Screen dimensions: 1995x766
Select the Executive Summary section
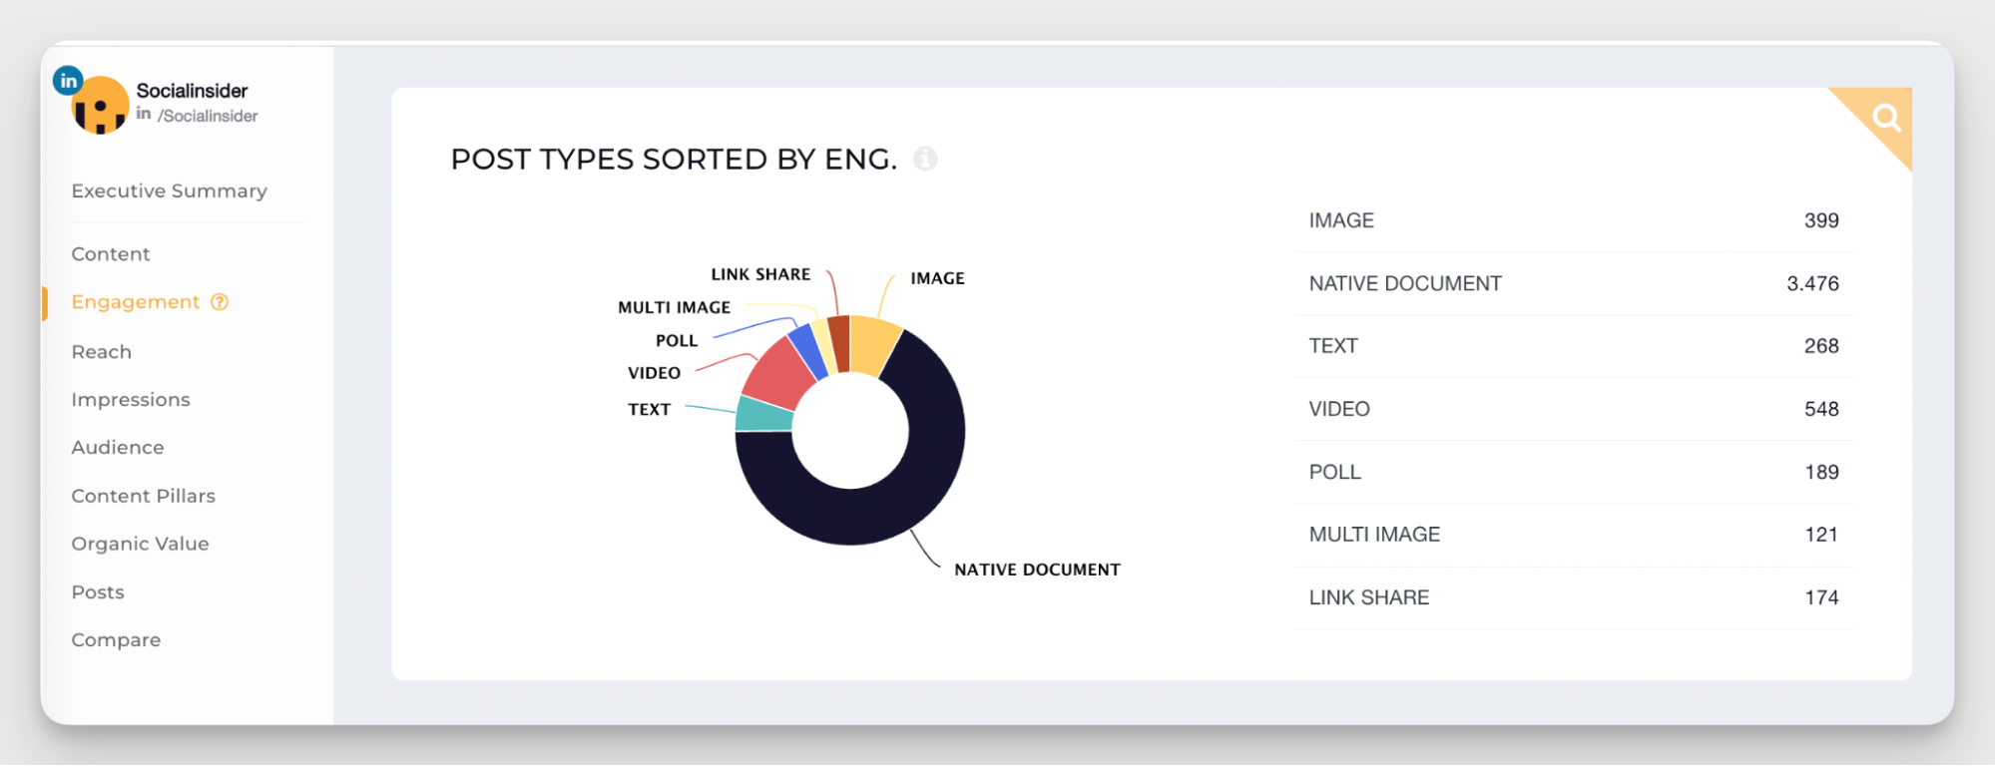pos(169,191)
